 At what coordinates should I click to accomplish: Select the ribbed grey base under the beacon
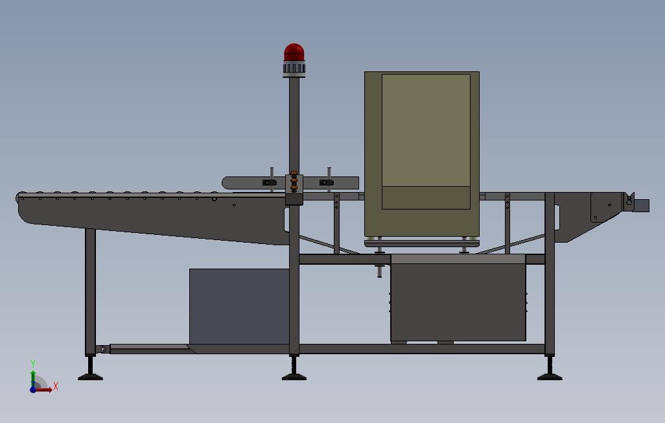294,67
